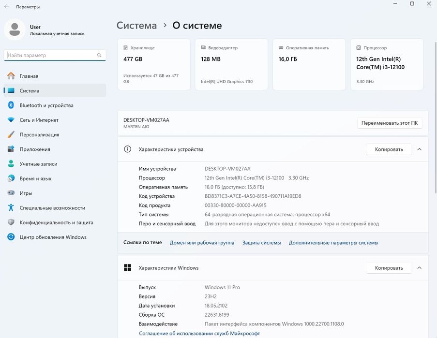This screenshot has width=437, height=338.
Task: Click the Хранилище storage icon
Action: pyautogui.click(x=125, y=47)
